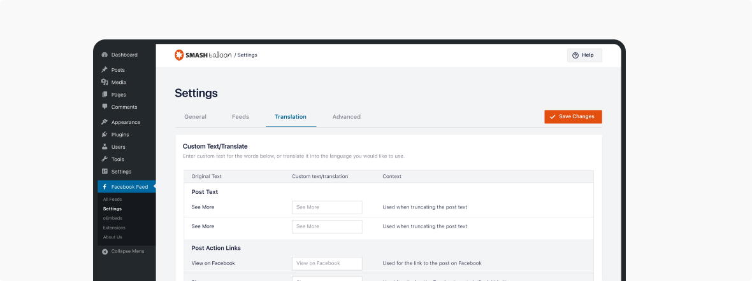This screenshot has height=281, width=752.
Task: Click the Plugins plug icon
Action: click(105, 135)
